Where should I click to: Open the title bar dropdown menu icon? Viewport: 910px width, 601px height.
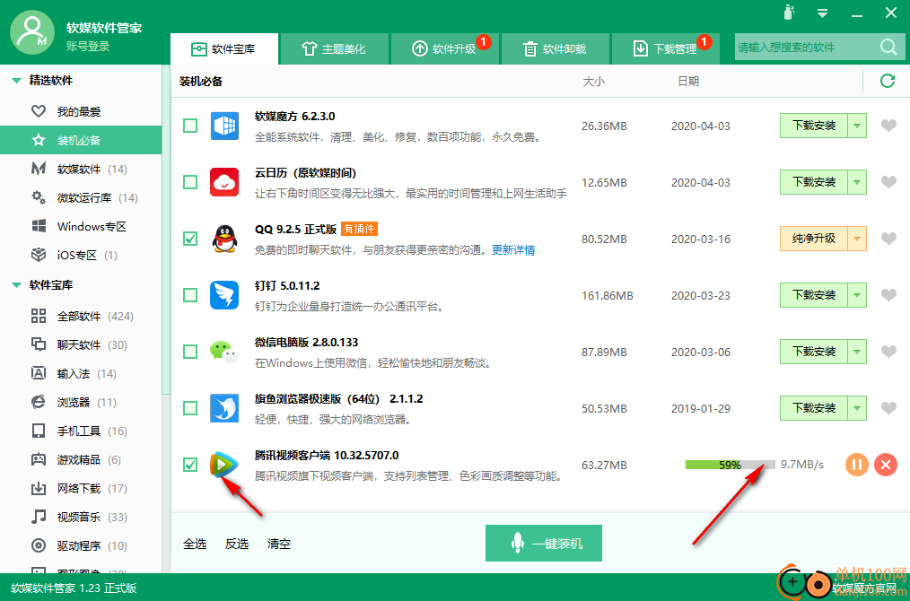pos(822,13)
